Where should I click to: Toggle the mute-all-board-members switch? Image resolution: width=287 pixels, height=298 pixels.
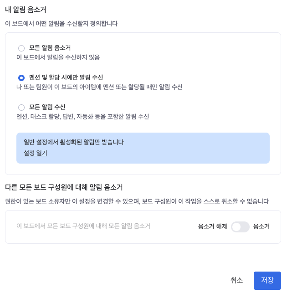[x=240, y=227]
